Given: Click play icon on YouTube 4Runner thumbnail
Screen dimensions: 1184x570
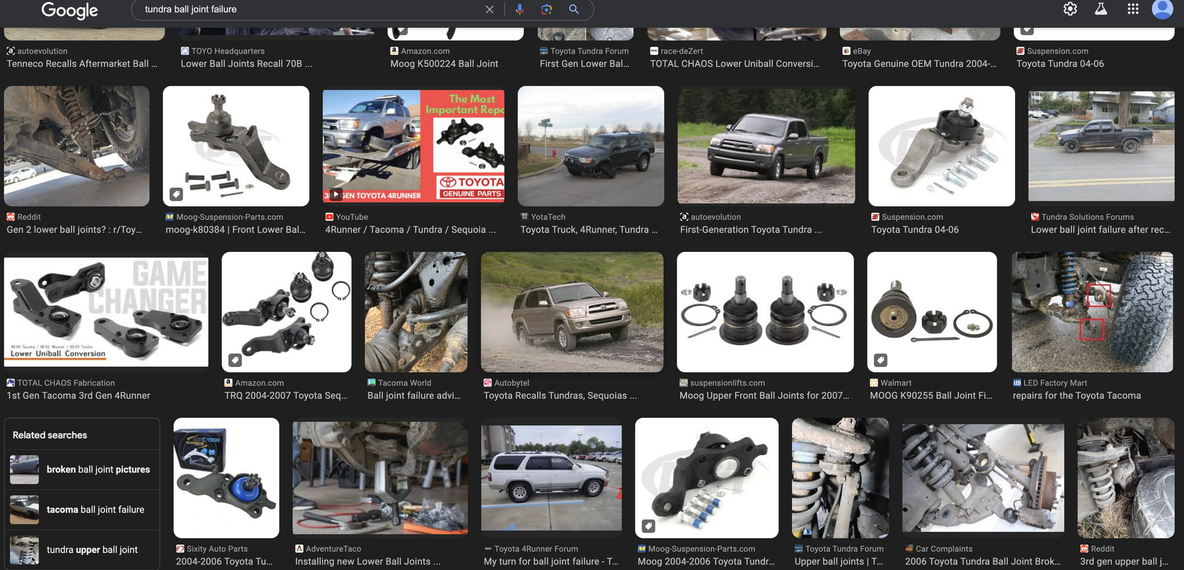Looking at the screenshot, I should pyautogui.click(x=336, y=194).
